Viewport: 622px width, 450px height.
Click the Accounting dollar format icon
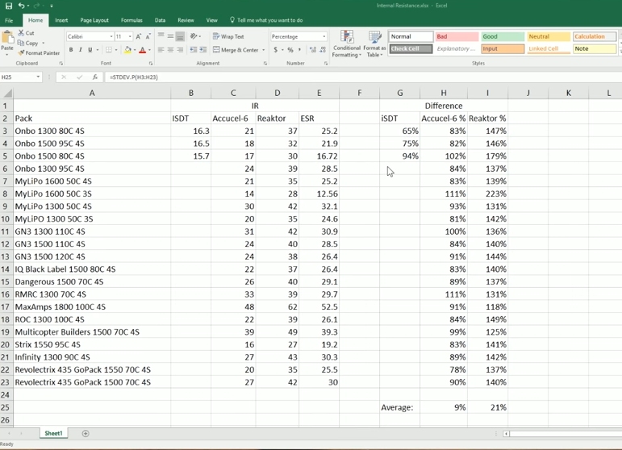(275, 49)
